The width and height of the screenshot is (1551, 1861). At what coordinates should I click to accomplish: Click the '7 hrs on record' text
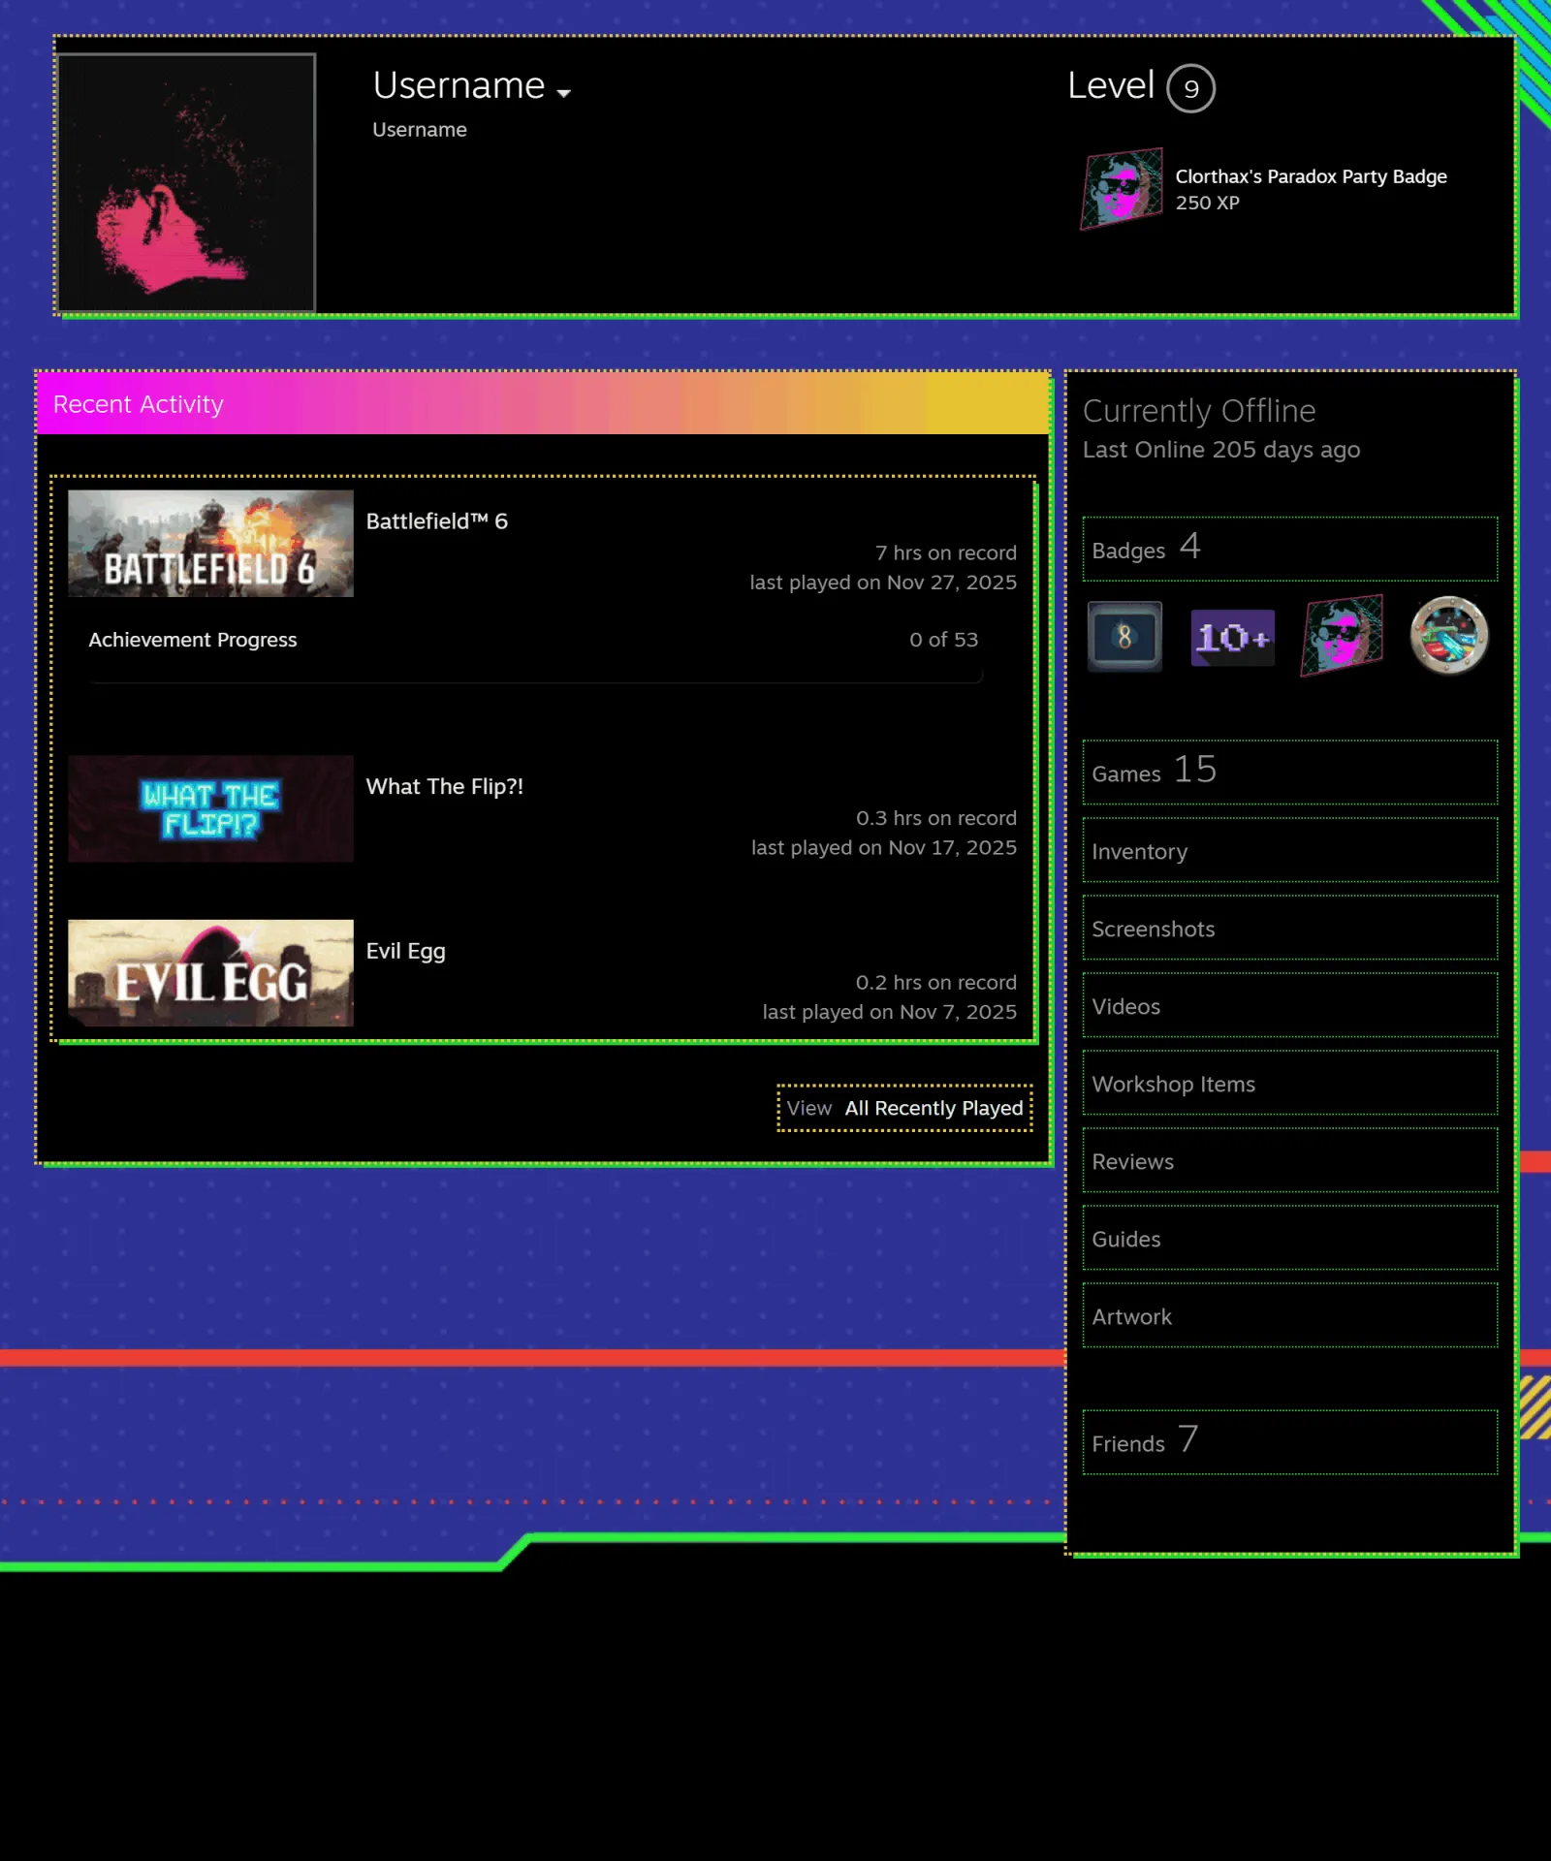coord(945,552)
